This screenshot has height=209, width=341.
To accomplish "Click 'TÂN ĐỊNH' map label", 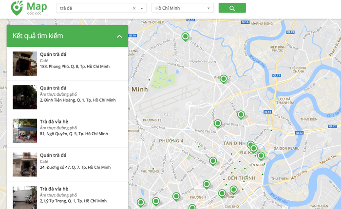I will (234, 143).
